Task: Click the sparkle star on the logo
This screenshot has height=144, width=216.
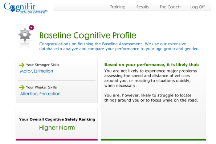Action: pyautogui.click(x=46, y=11)
